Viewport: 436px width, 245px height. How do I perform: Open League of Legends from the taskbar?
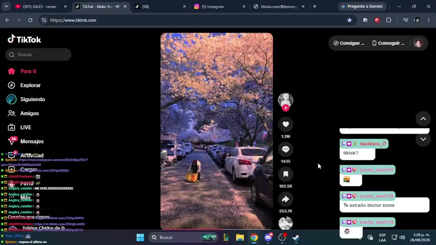point(226,238)
